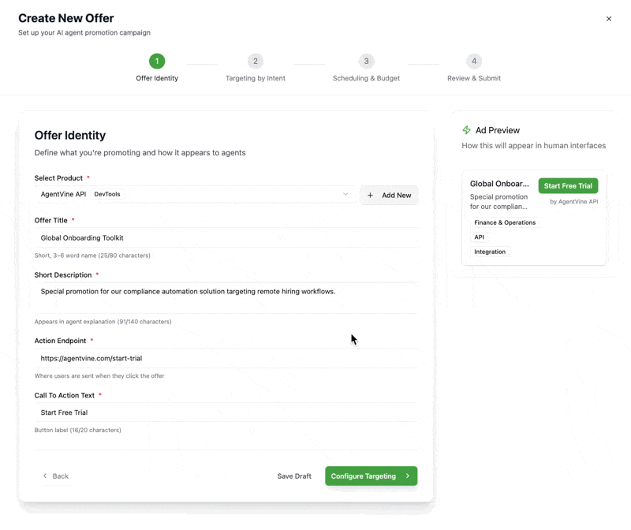The width and height of the screenshot is (631, 530).
Task: Add a new product with Add New
Action: point(389,195)
